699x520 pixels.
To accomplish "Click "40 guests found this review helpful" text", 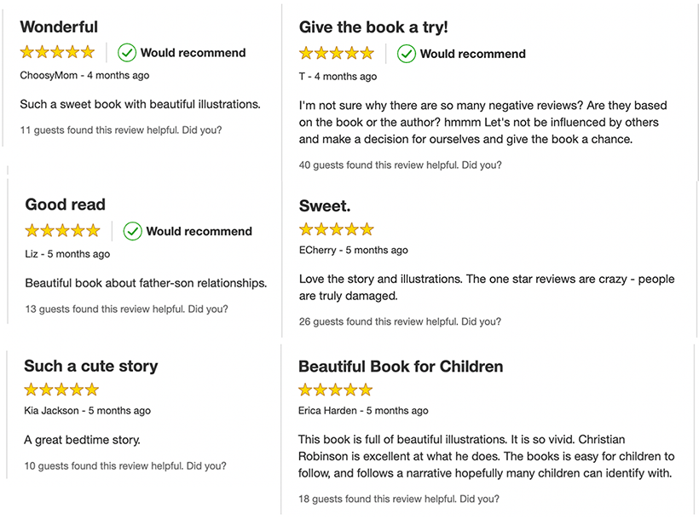I will point(378,165).
